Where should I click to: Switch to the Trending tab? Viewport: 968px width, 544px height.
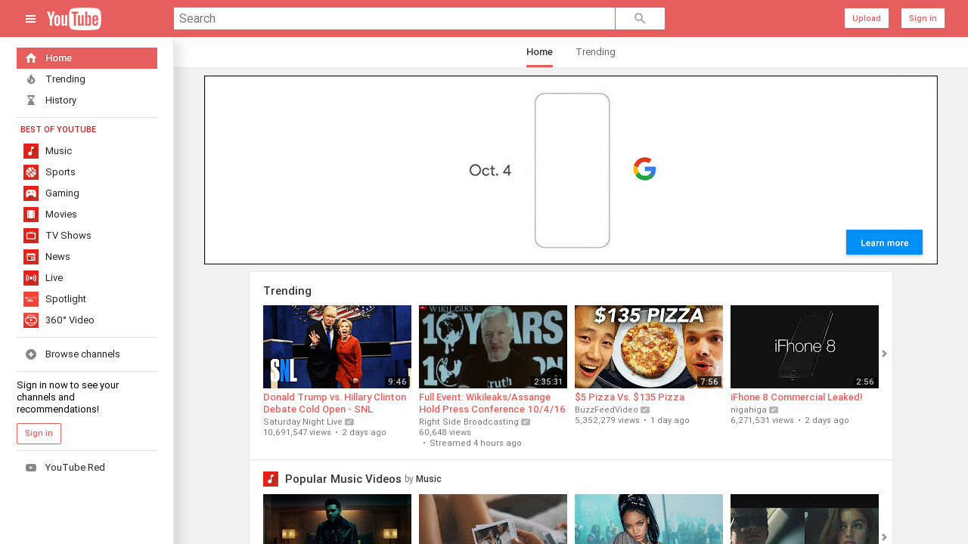[595, 52]
